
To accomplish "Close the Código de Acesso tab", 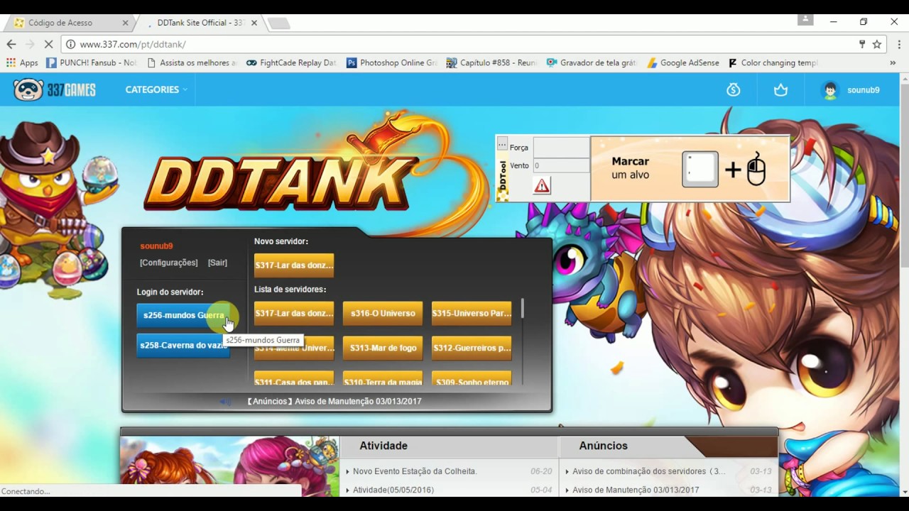I will click(125, 23).
